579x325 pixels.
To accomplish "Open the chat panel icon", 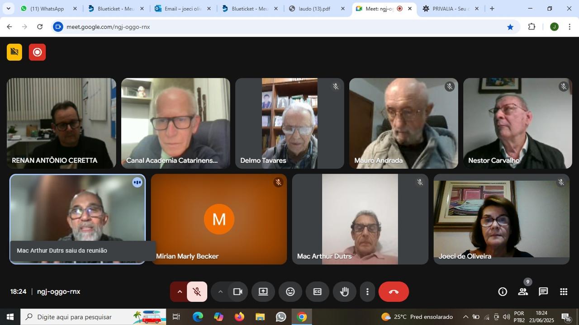I will 543,292.
